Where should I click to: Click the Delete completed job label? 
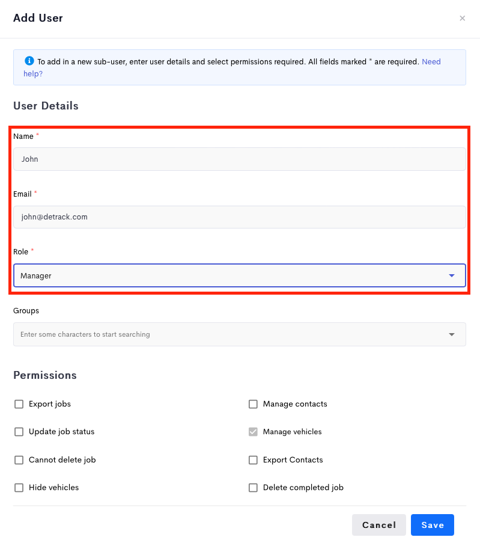coord(303,488)
